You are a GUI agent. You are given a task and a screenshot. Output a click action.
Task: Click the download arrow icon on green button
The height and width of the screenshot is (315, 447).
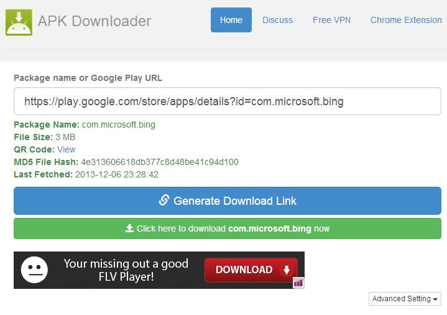click(130, 228)
